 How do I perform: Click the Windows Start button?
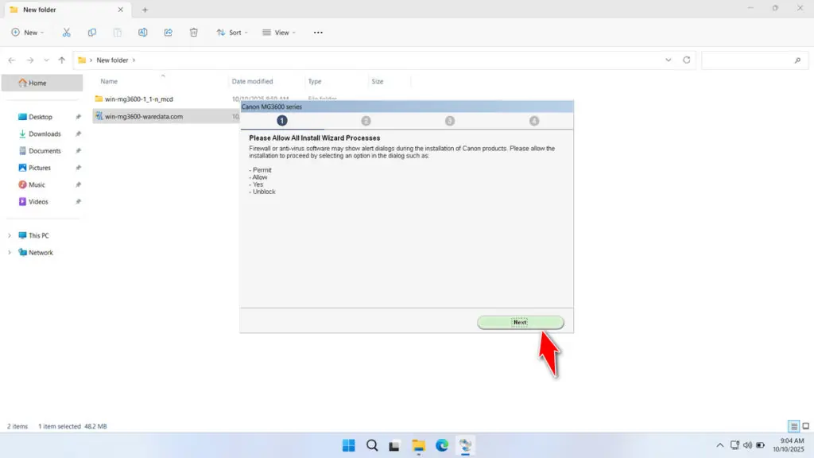pos(348,445)
